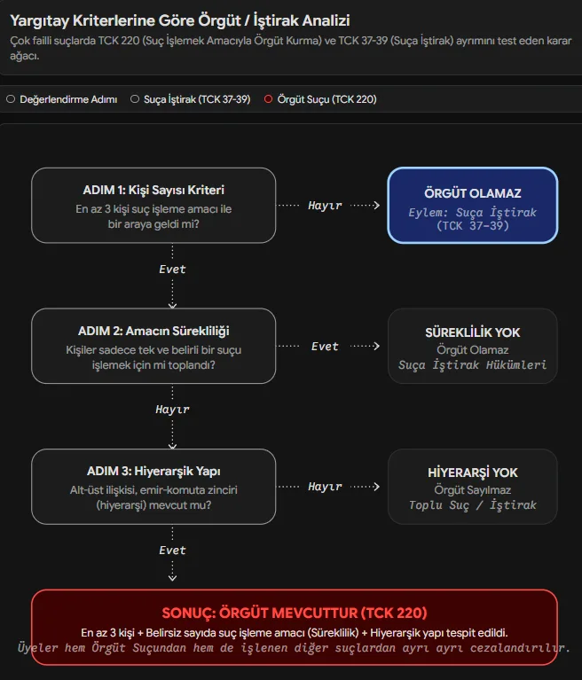Image resolution: width=582 pixels, height=680 pixels.
Task: Click the Evet label beside ADIM 2
Action: point(325,347)
